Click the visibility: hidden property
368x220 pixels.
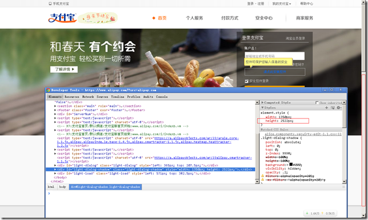[283, 169]
